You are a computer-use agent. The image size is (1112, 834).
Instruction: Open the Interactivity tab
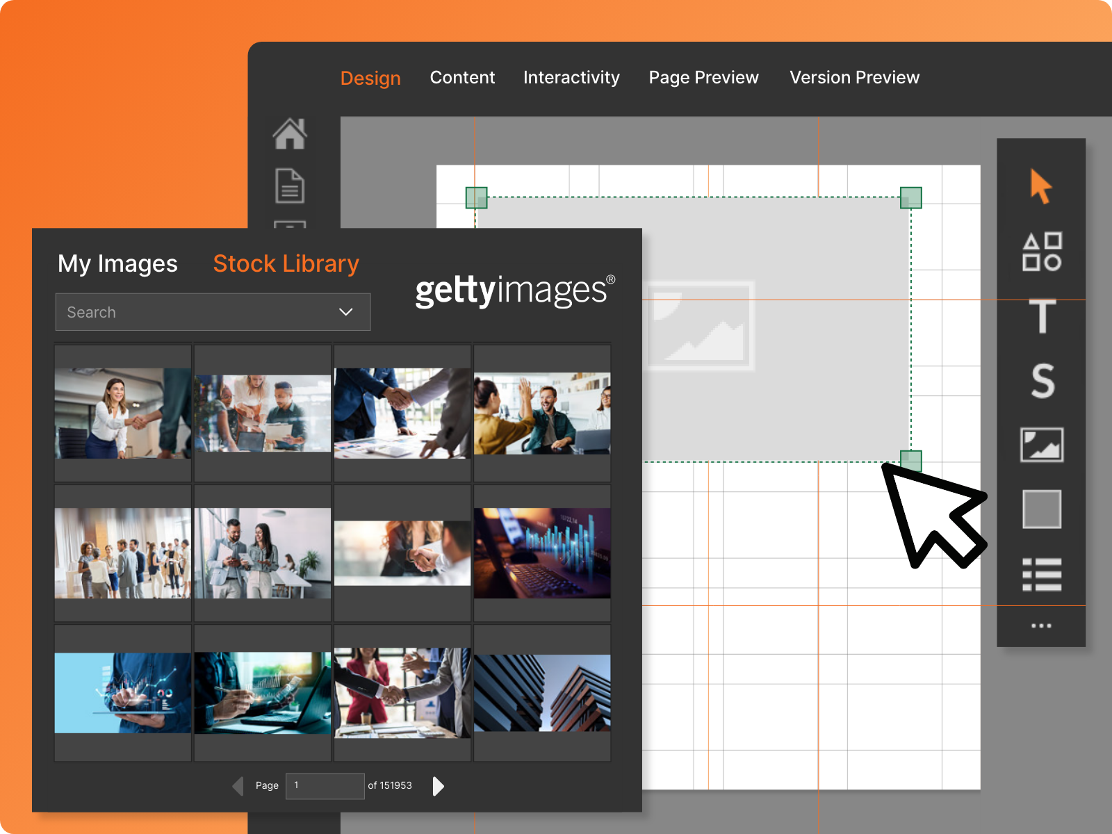coord(571,77)
